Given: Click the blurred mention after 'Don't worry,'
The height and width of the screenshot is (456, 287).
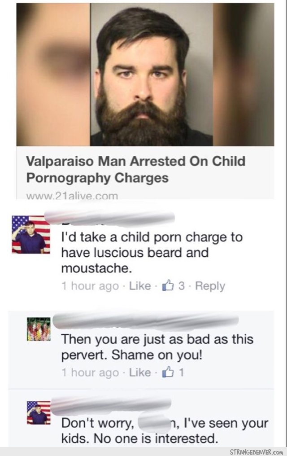Looking at the screenshot, I should [154, 423].
